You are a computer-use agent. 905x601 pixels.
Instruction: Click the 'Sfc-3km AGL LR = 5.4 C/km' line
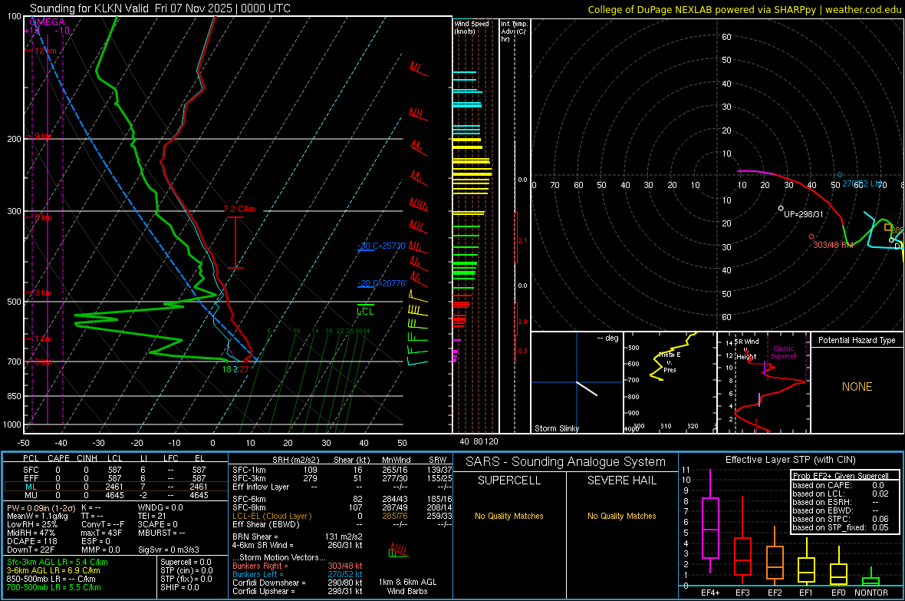point(58,562)
